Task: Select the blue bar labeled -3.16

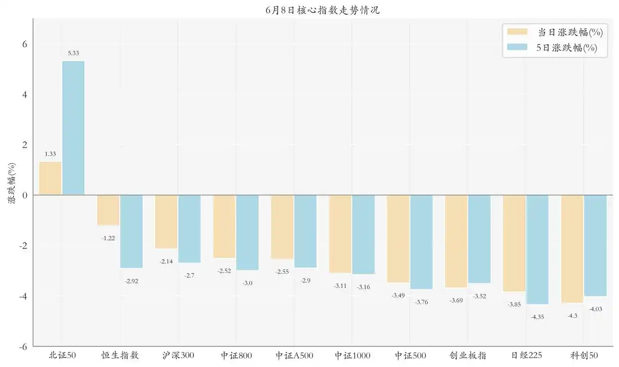Action: [363, 235]
